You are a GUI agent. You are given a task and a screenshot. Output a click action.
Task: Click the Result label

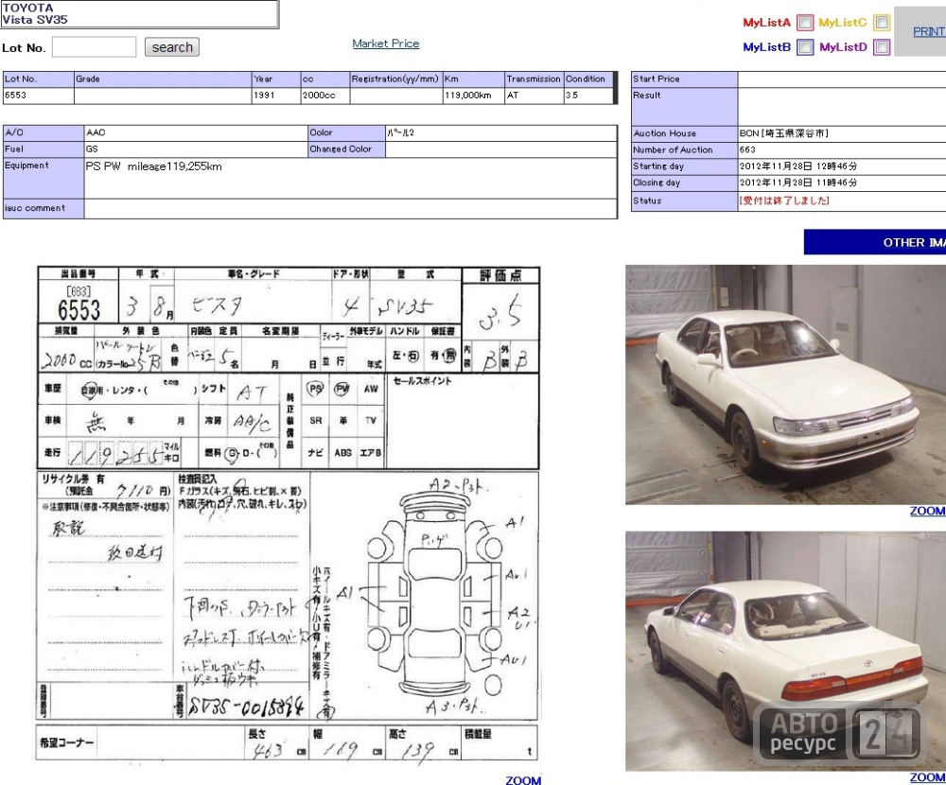point(684,107)
